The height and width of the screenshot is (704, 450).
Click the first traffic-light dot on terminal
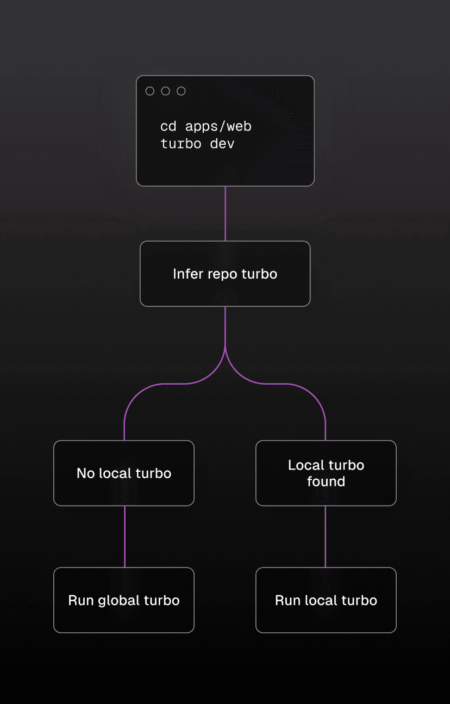coord(150,91)
